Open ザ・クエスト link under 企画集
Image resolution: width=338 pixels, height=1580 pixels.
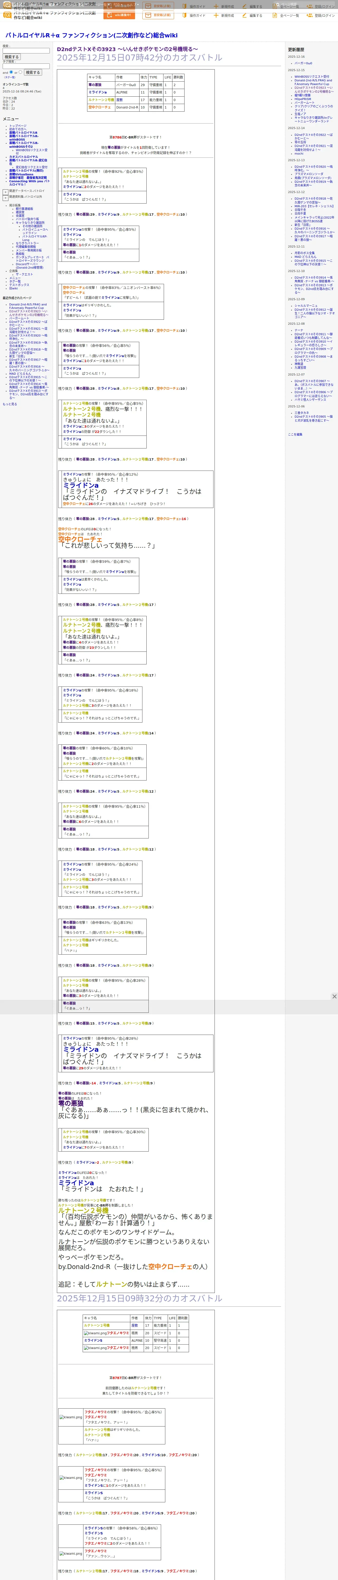24,274
